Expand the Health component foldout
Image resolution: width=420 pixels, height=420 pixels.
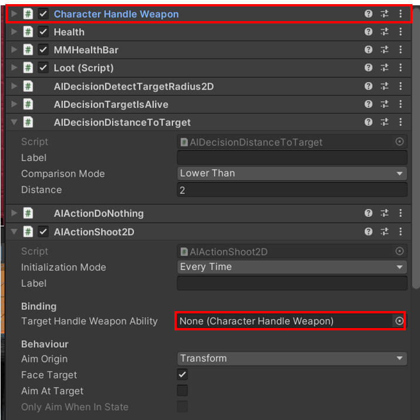14,32
